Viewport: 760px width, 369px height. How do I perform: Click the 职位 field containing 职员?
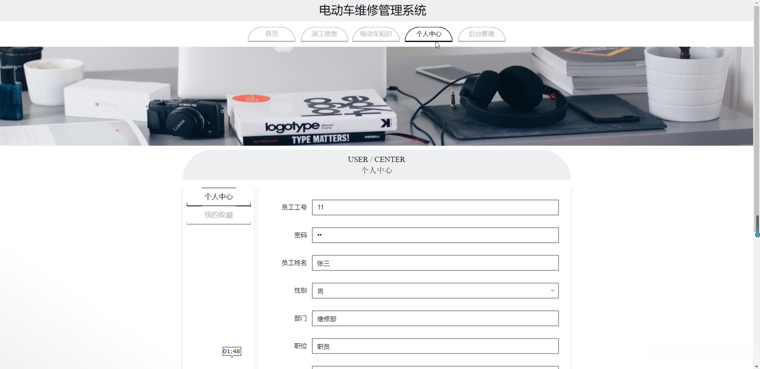[435, 346]
